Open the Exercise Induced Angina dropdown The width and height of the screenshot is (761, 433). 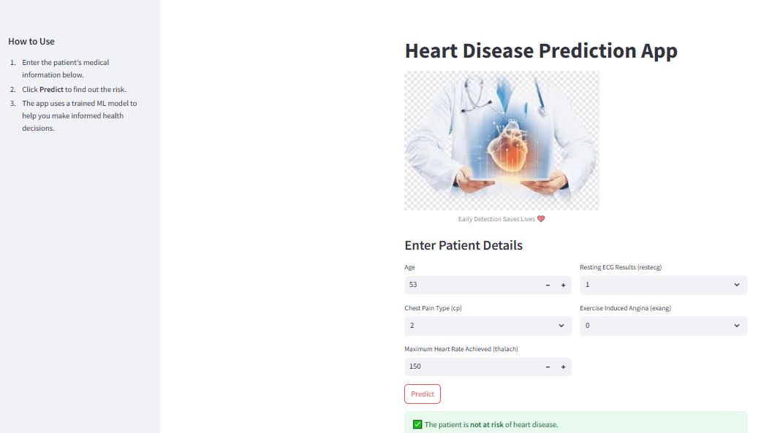point(663,326)
